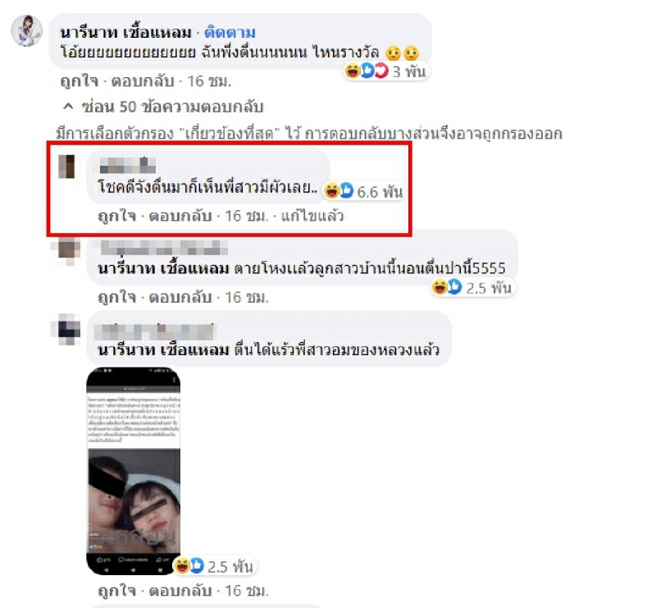This screenshot has width=656, height=608.
Task: Collapse replies with ซ่อน 50 ข้อความตอบกลับ chevron
Action: click(x=69, y=107)
